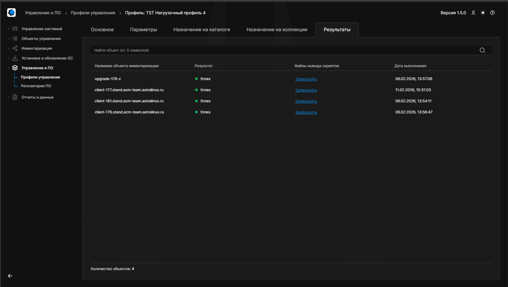Open the user account icon
The height and width of the screenshot is (287, 508).
click(x=473, y=13)
